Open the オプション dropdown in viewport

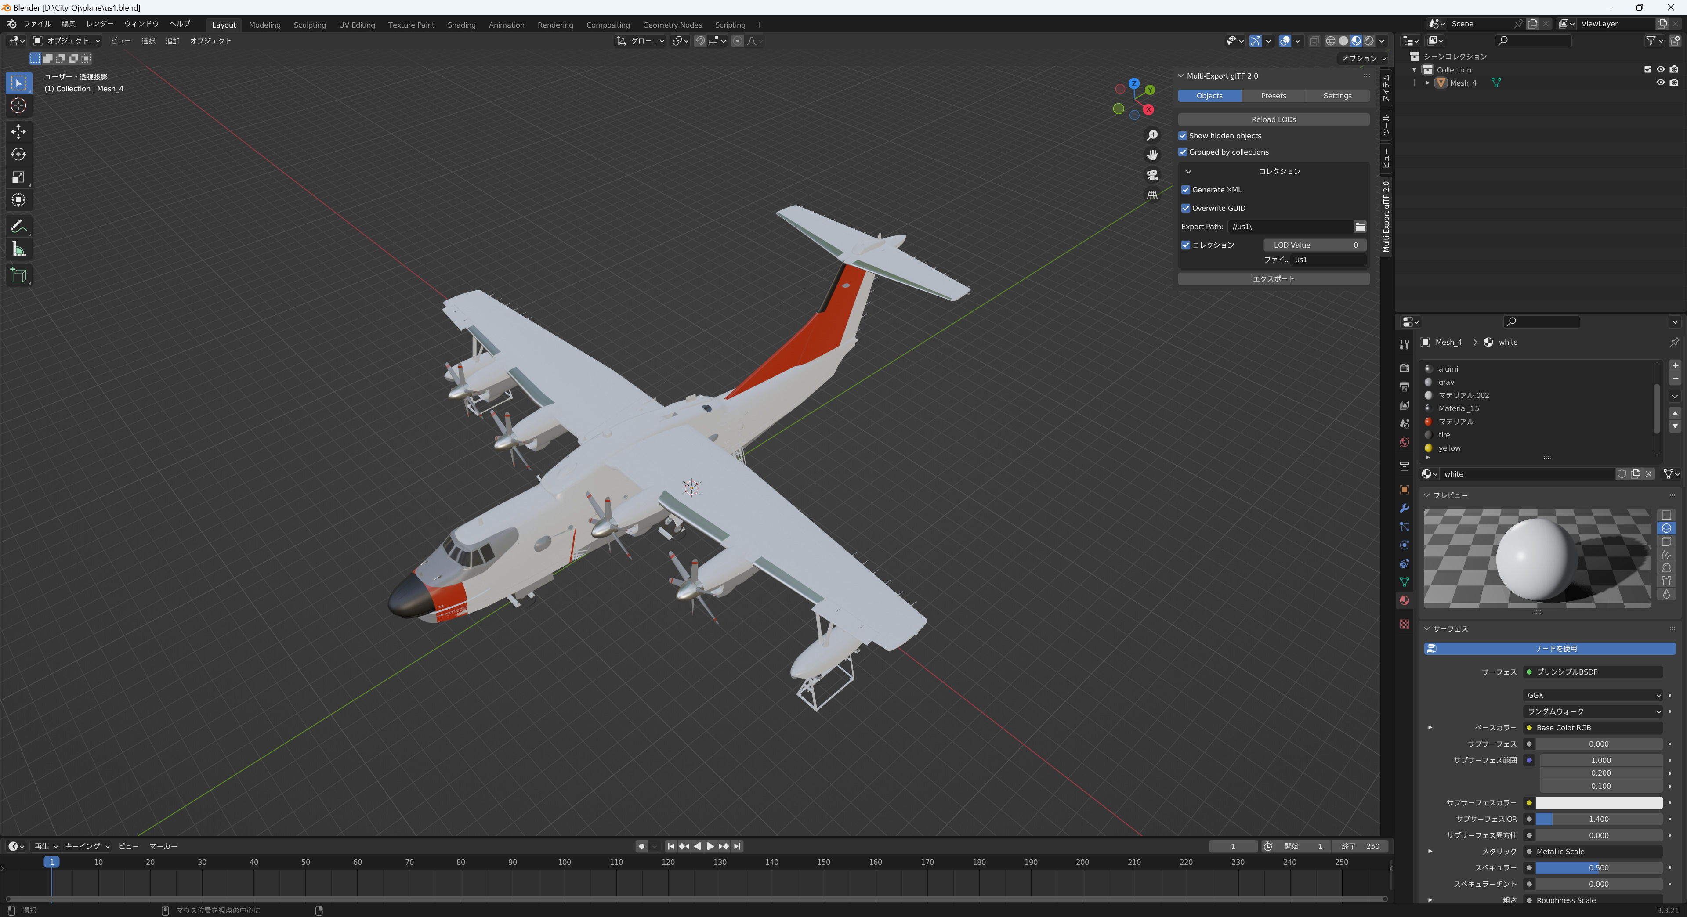1364,58
